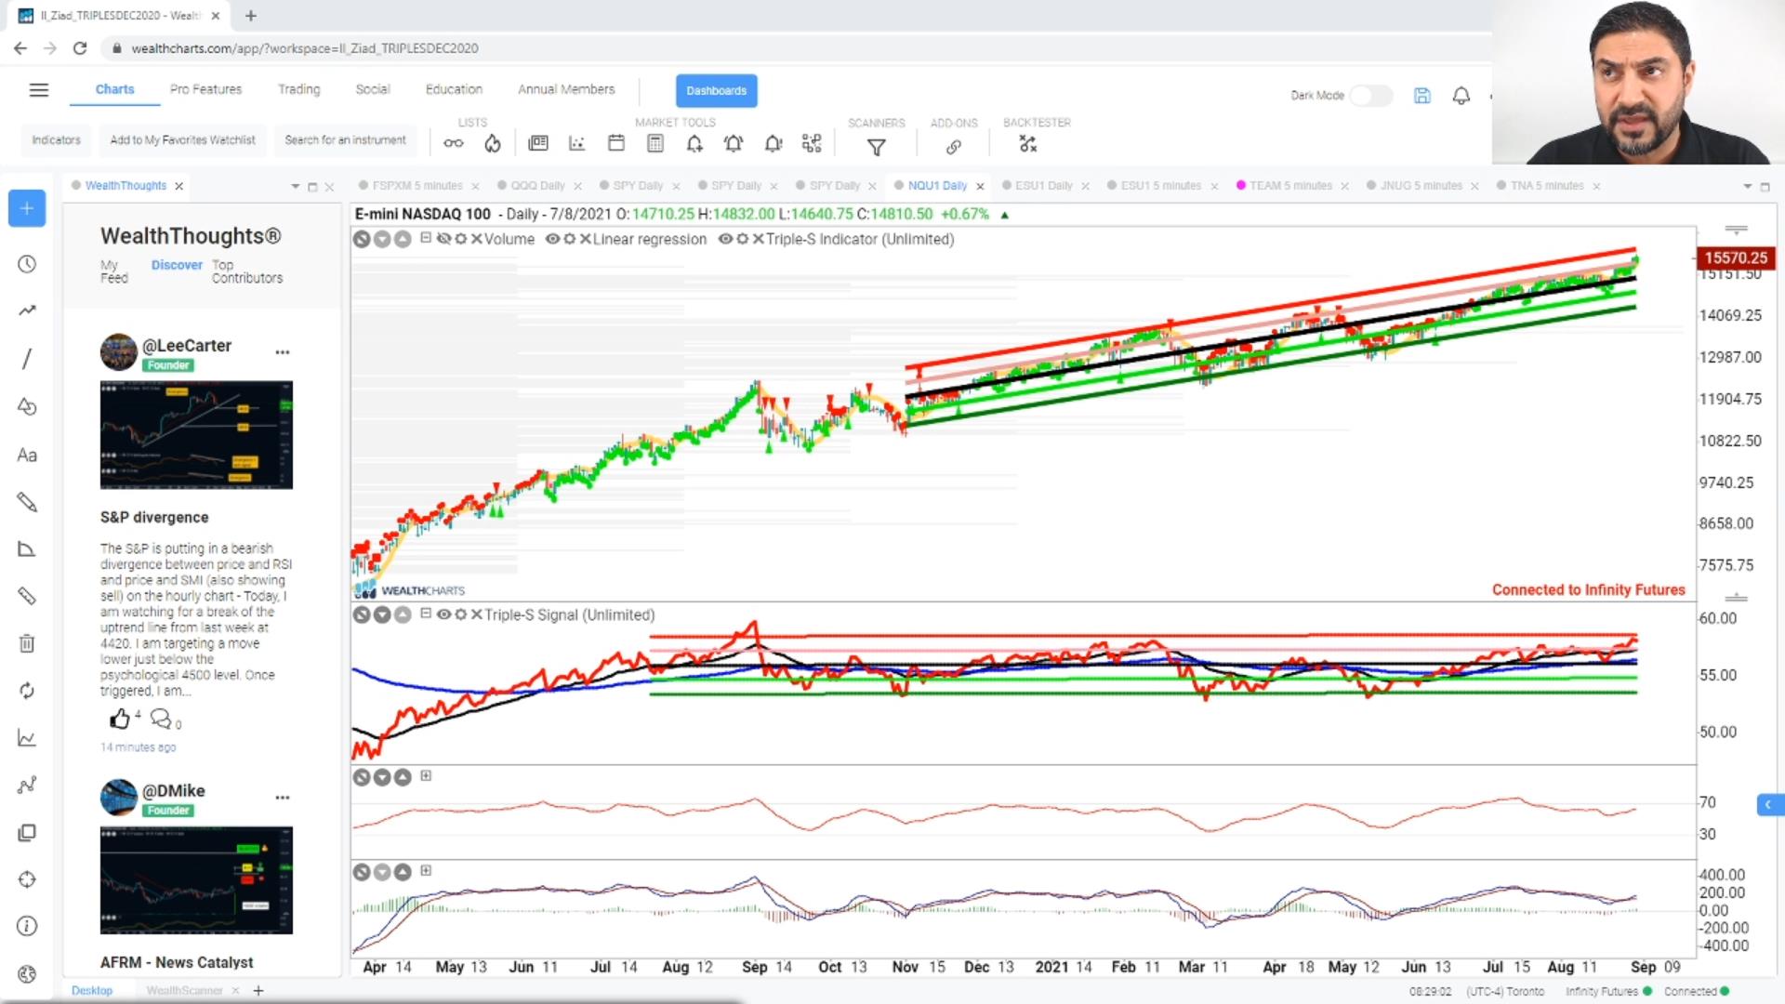Click the blue plus button in left sidebar
This screenshot has height=1004, width=1785.
(x=27, y=208)
